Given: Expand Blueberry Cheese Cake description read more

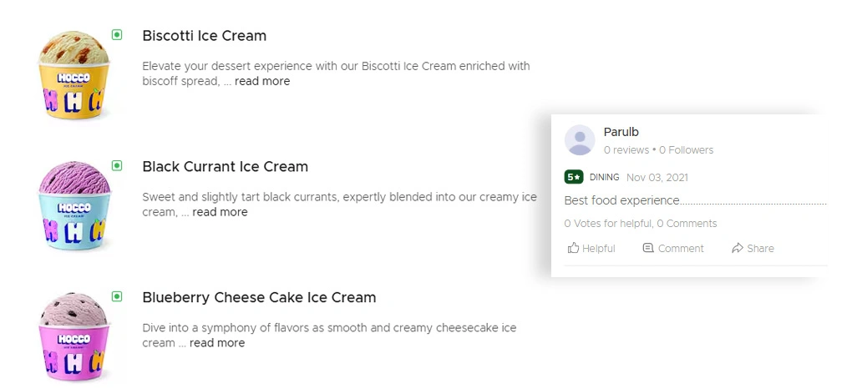Looking at the screenshot, I should (217, 343).
